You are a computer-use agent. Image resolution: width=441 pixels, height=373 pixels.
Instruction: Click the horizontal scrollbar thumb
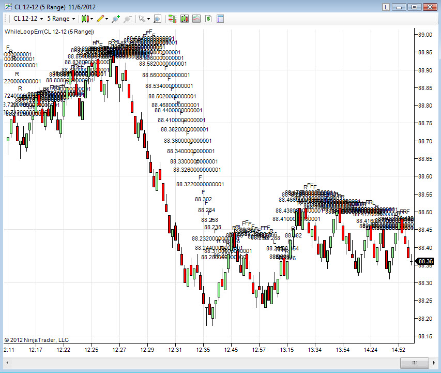[414, 363]
